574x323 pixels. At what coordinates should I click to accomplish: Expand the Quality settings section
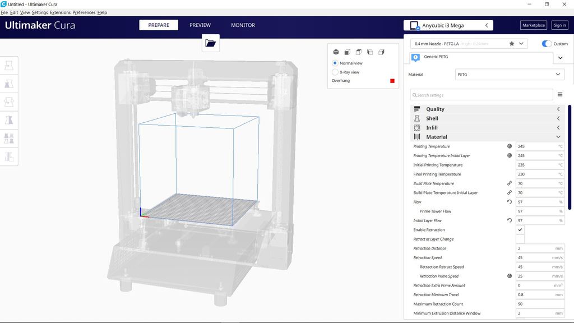point(488,109)
